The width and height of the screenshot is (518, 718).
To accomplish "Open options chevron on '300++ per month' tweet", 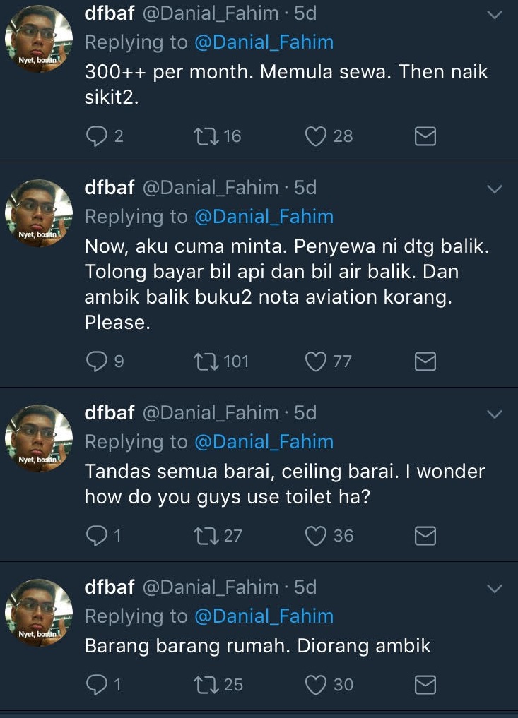I will (495, 14).
